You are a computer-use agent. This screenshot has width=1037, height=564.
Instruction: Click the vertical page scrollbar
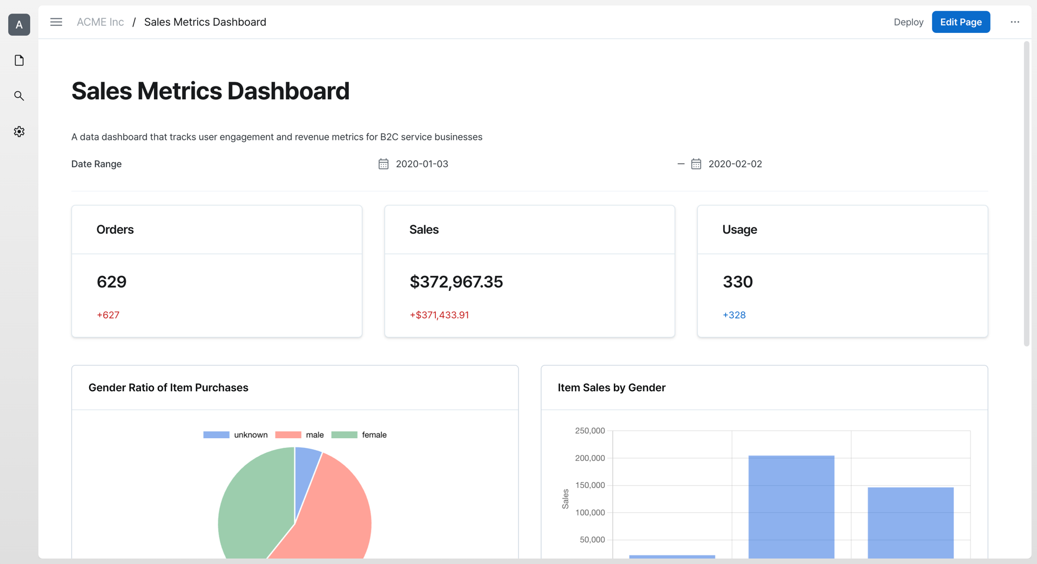point(1026,194)
